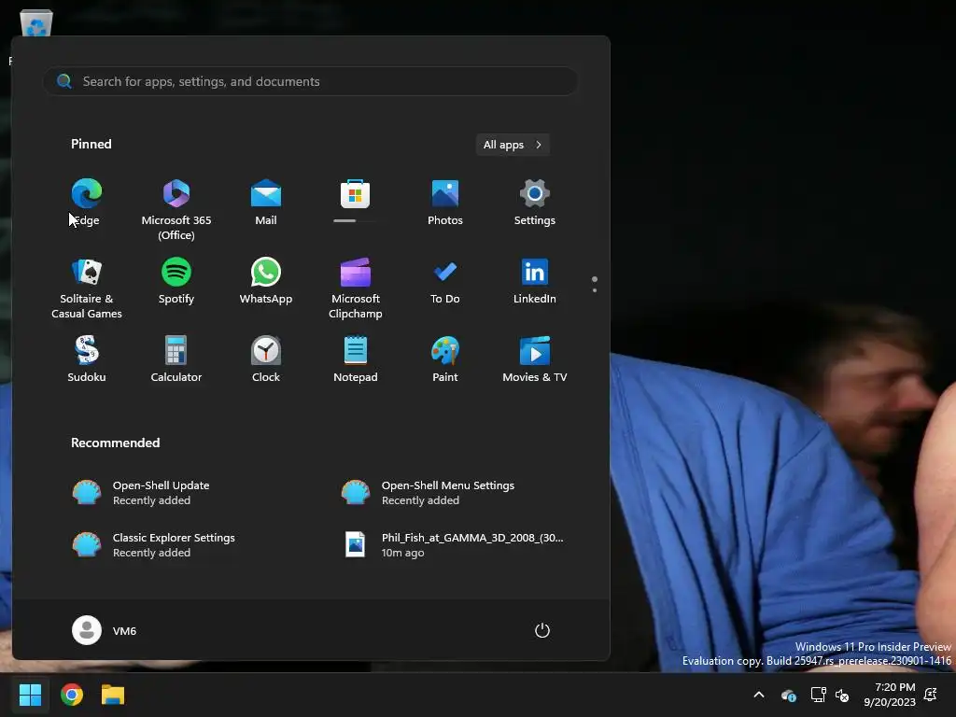Open the Clock app
Viewport: 956px width, 717px height.
coord(266,359)
